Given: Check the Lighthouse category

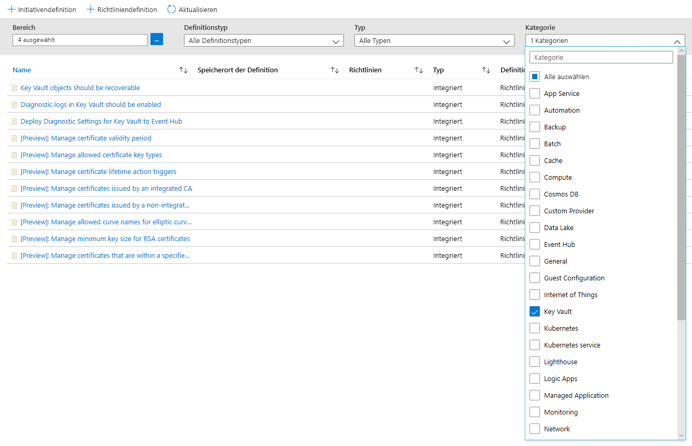Looking at the screenshot, I should coord(535,362).
